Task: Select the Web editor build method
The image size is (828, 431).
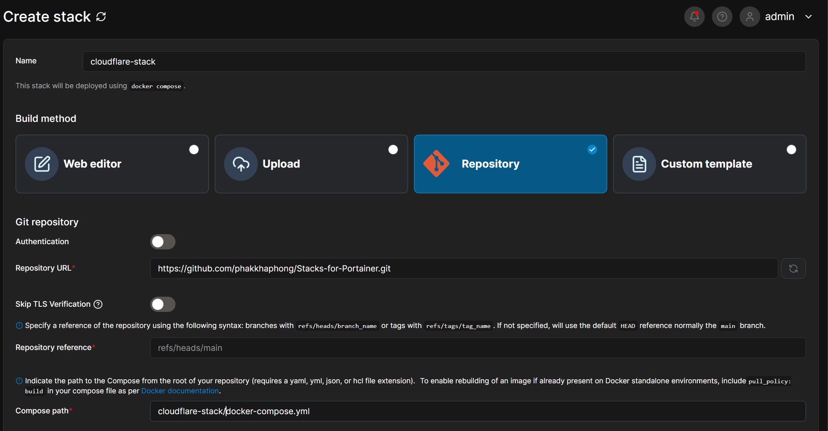Action: click(x=112, y=164)
